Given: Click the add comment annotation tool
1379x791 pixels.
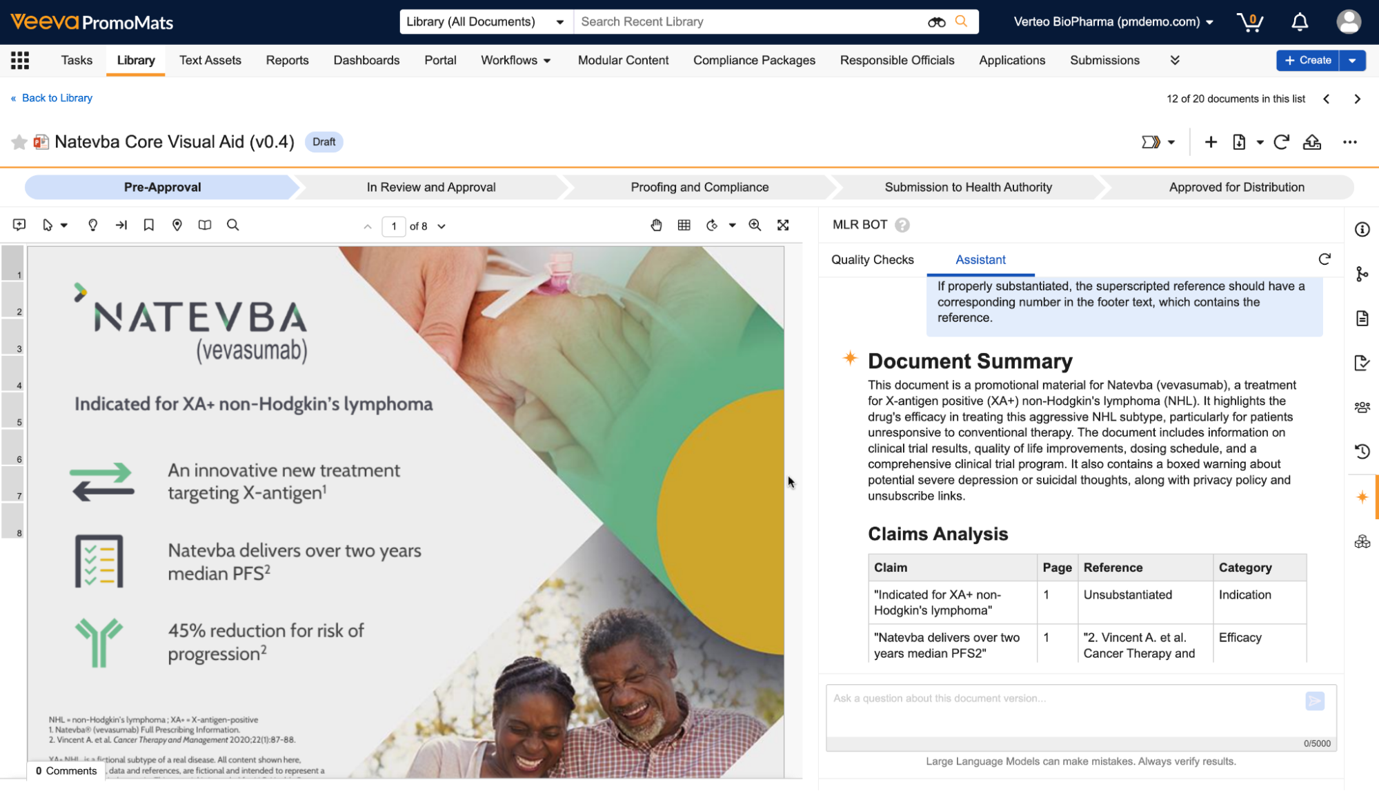Looking at the screenshot, I should pyautogui.click(x=19, y=225).
